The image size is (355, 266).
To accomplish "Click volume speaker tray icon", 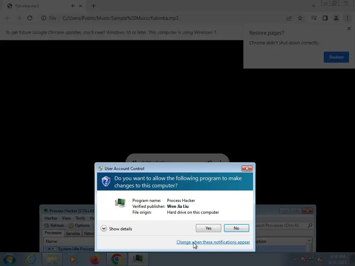I will point(320,259).
